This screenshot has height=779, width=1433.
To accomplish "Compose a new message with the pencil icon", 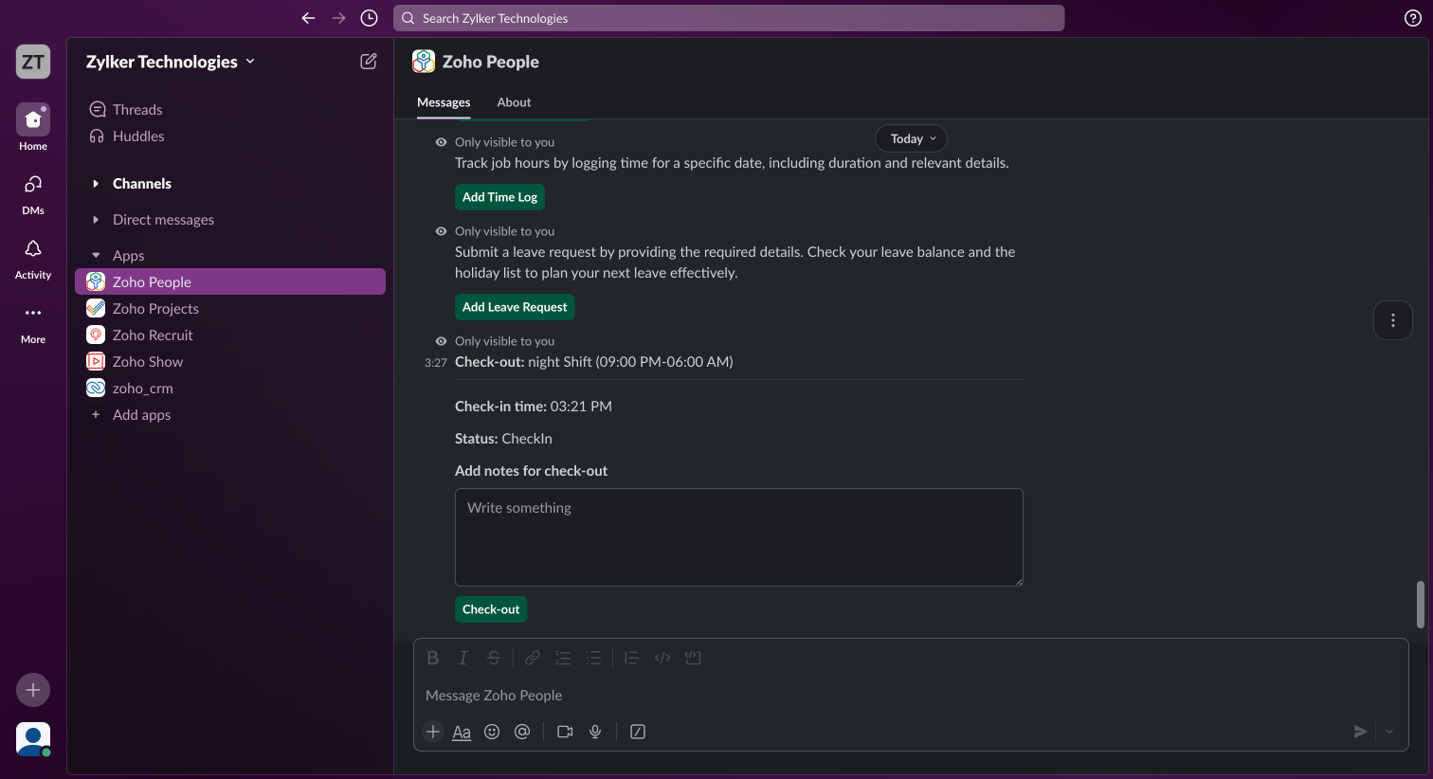I will click(x=369, y=62).
